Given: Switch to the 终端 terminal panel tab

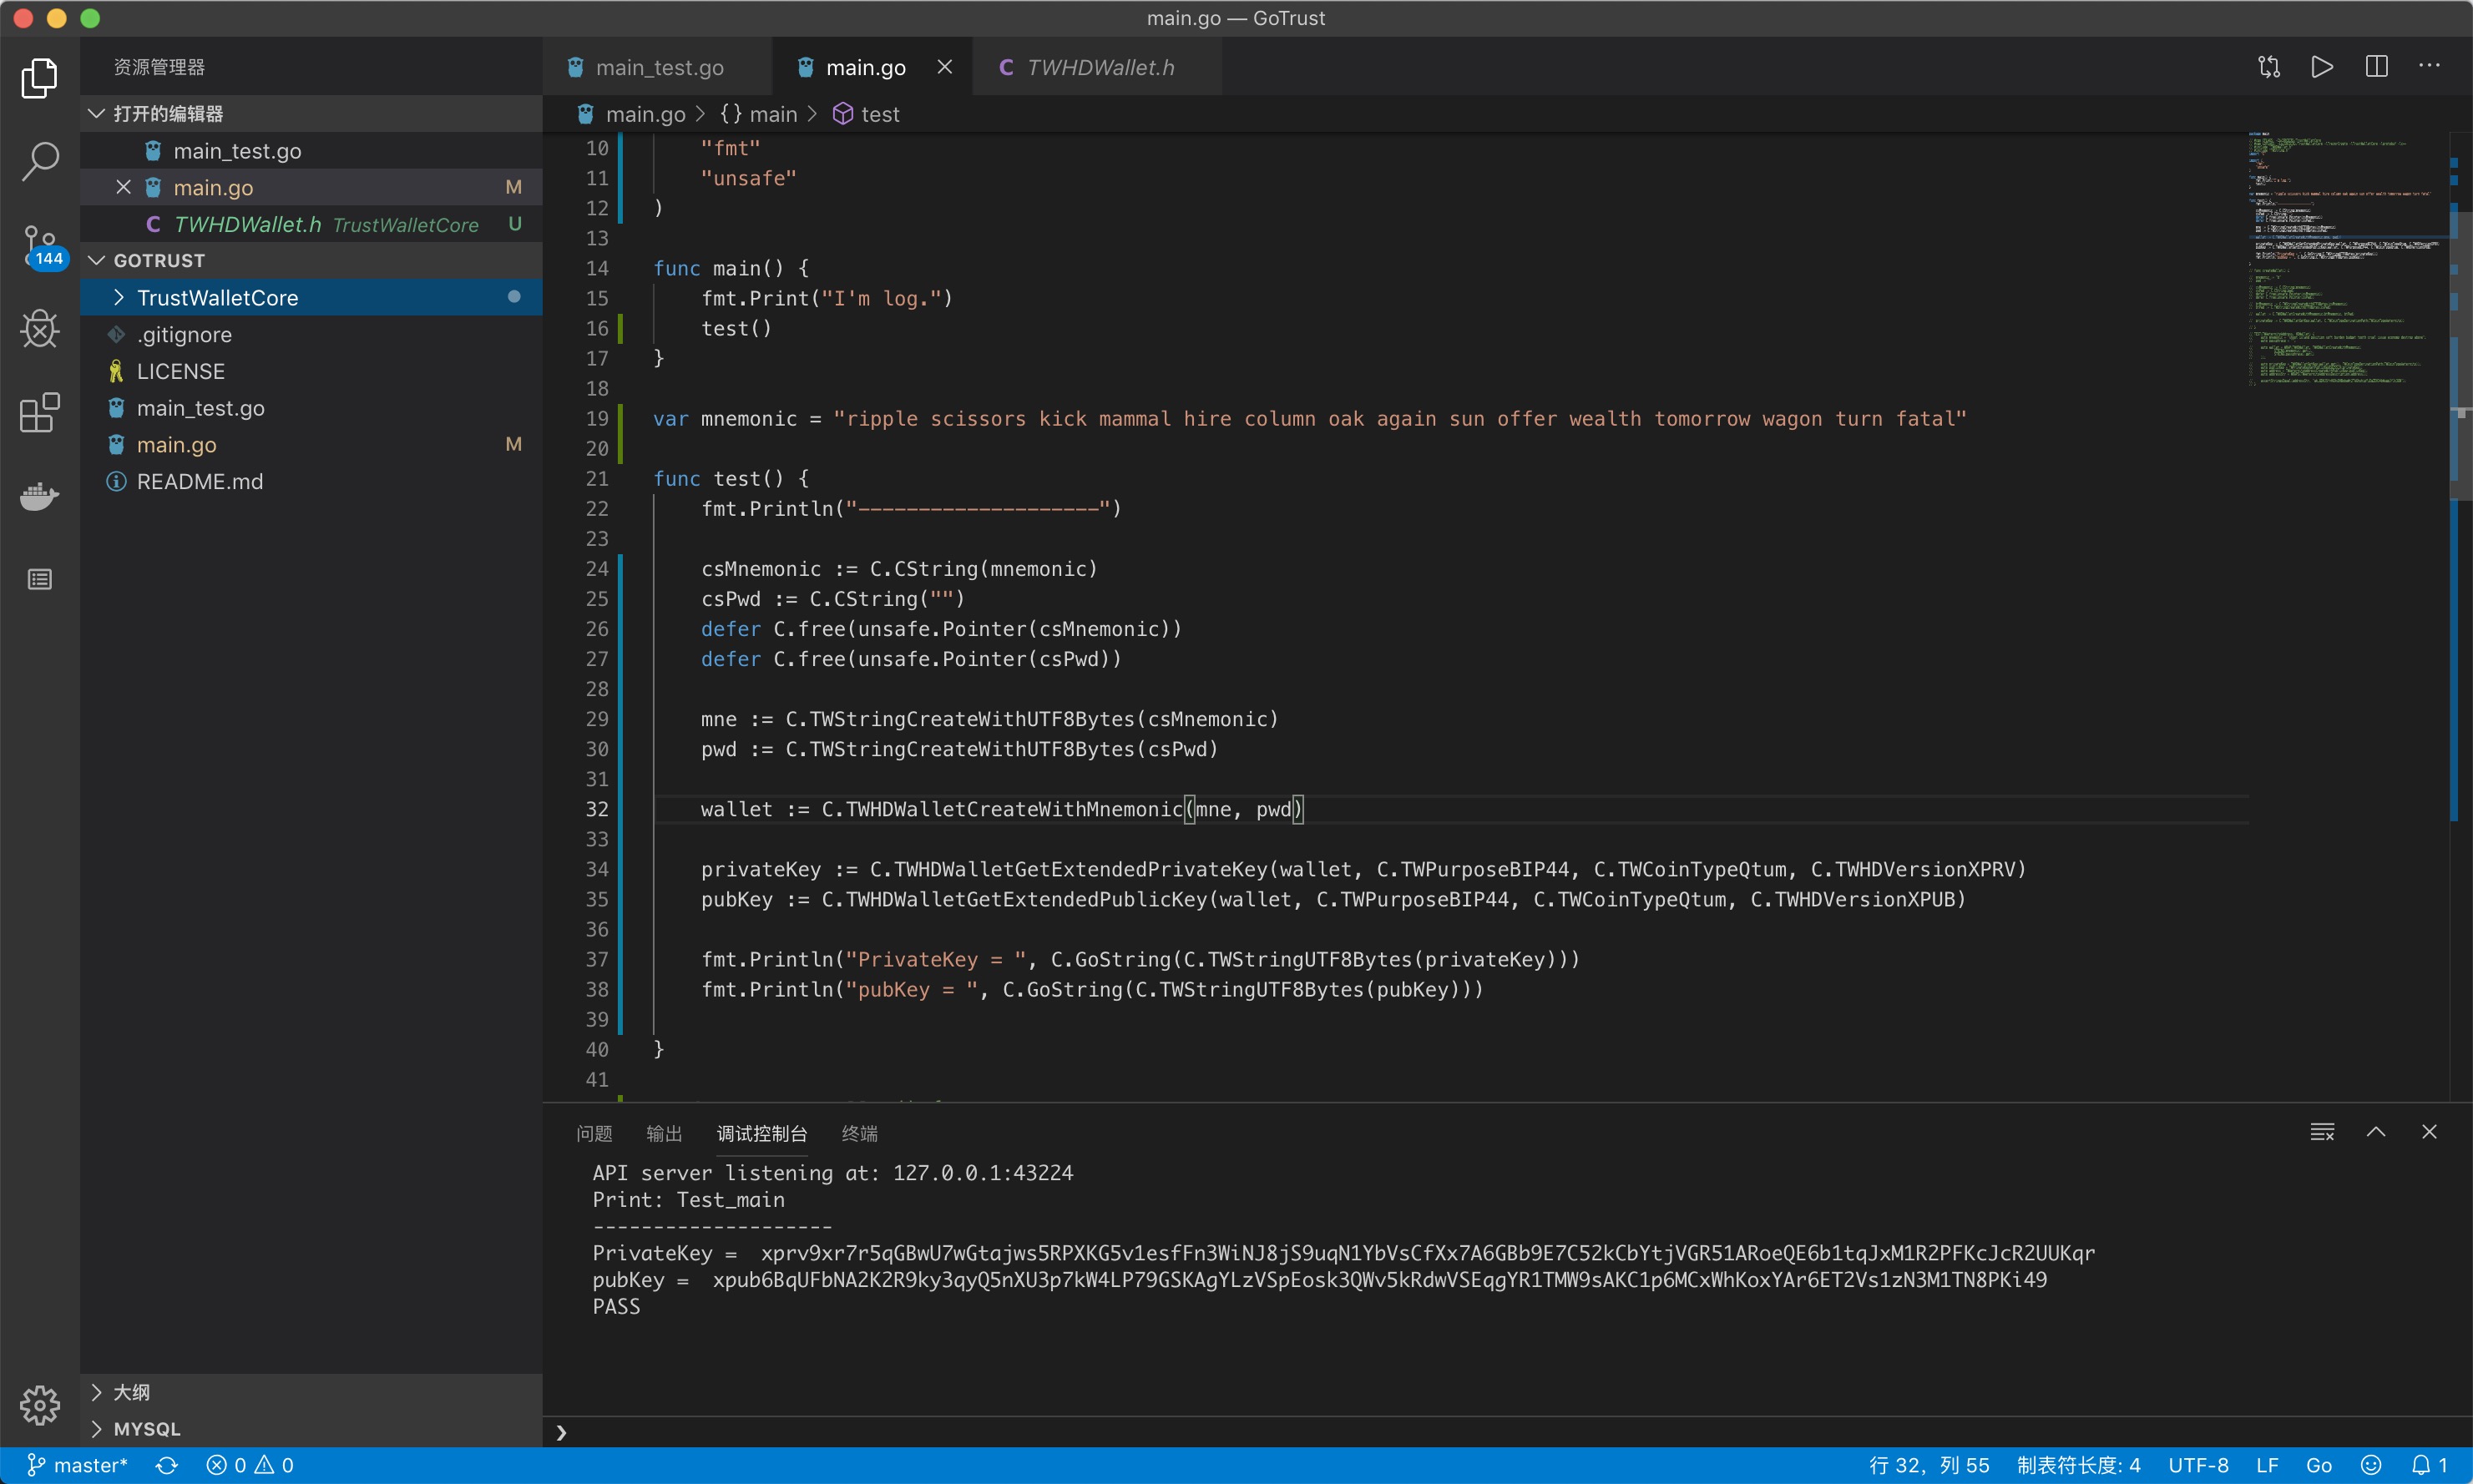Looking at the screenshot, I should [x=859, y=1133].
